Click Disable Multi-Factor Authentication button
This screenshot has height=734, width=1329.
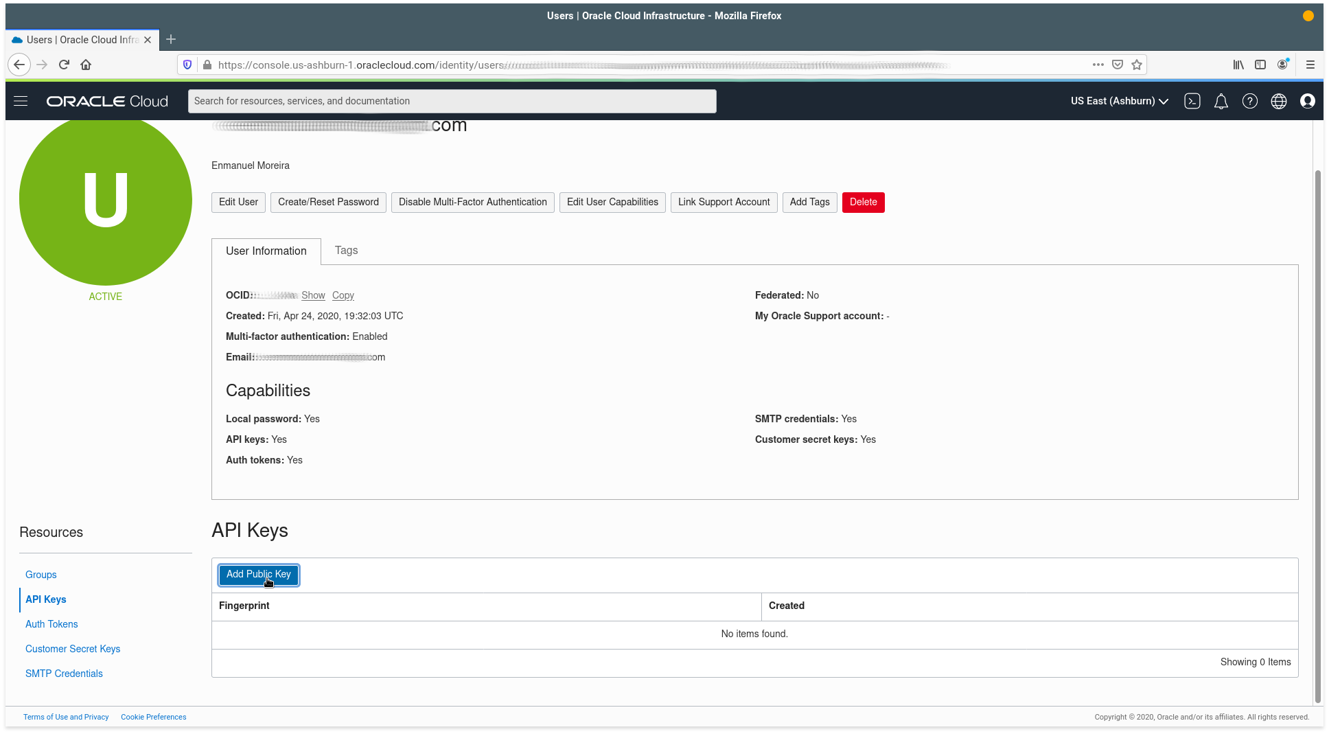(x=473, y=202)
